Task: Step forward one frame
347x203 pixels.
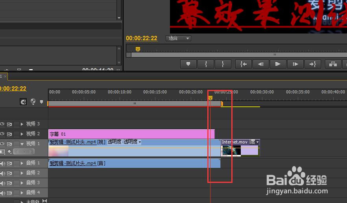Action: [295, 64]
